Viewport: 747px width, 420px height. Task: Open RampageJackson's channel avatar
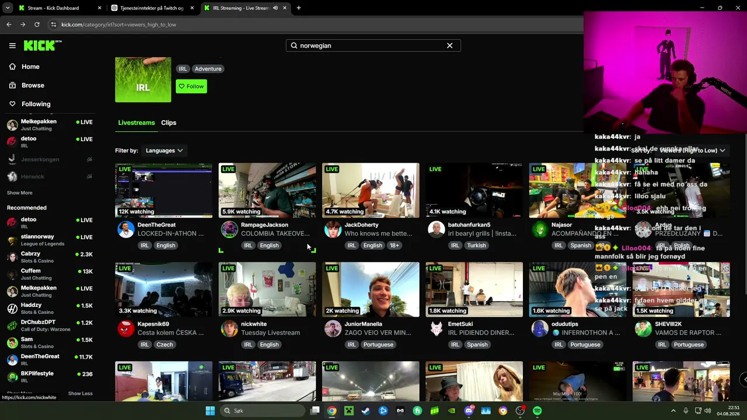[x=229, y=229]
